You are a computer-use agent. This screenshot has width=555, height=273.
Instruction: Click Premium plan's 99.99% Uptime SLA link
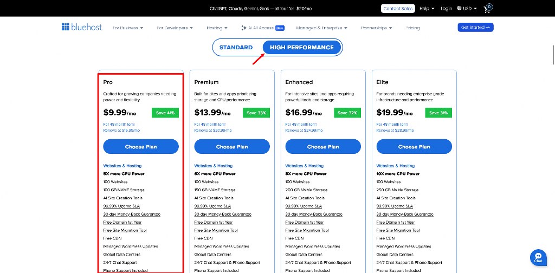(x=212, y=206)
